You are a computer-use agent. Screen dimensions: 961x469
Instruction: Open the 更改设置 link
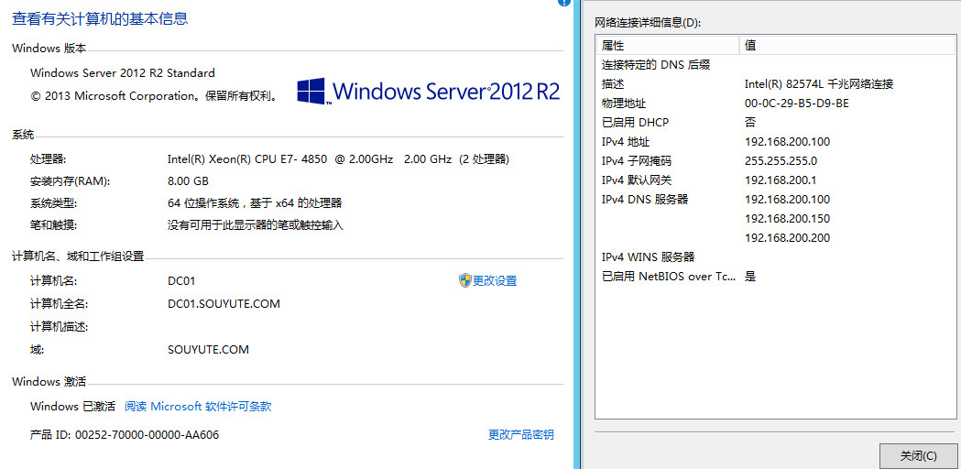click(x=495, y=281)
